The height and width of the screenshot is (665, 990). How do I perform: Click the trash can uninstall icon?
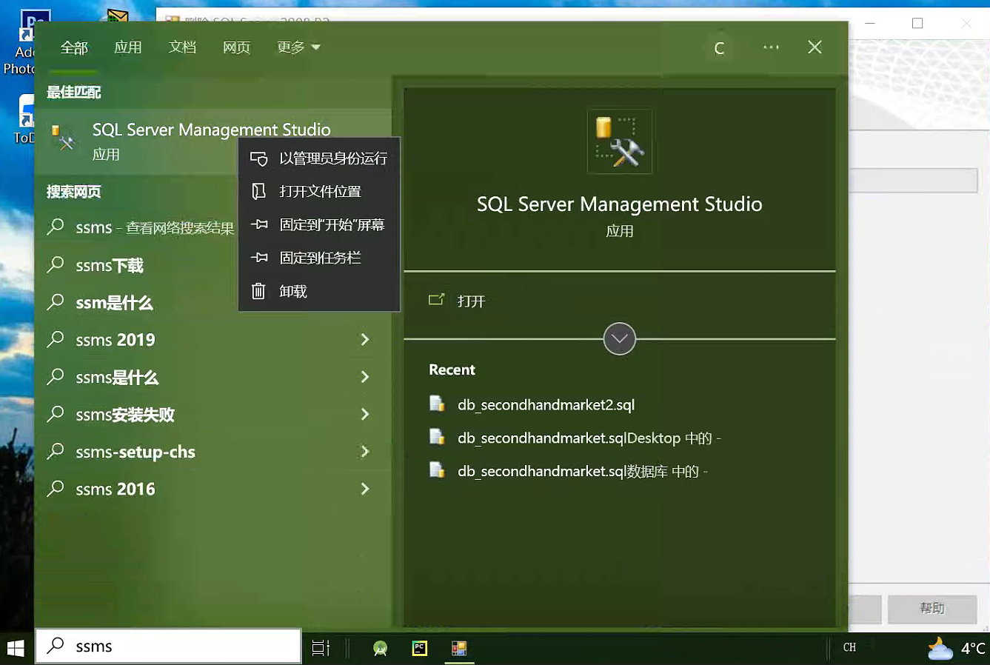pos(258,291)
